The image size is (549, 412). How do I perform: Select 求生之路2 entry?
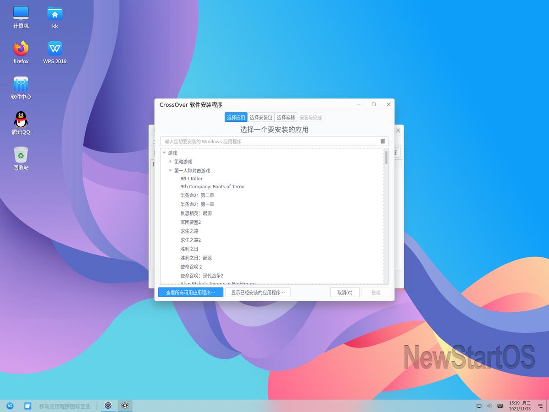tap(190, 240)
